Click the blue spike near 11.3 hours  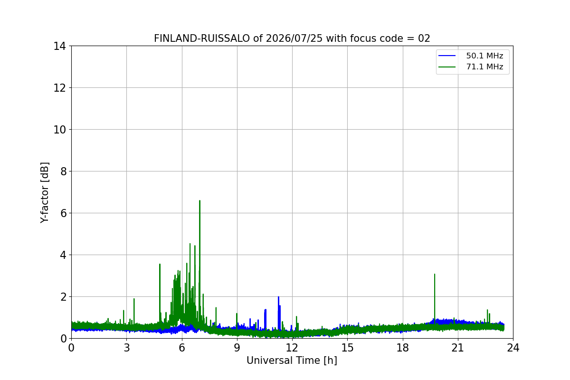click(x=278, y=297)
